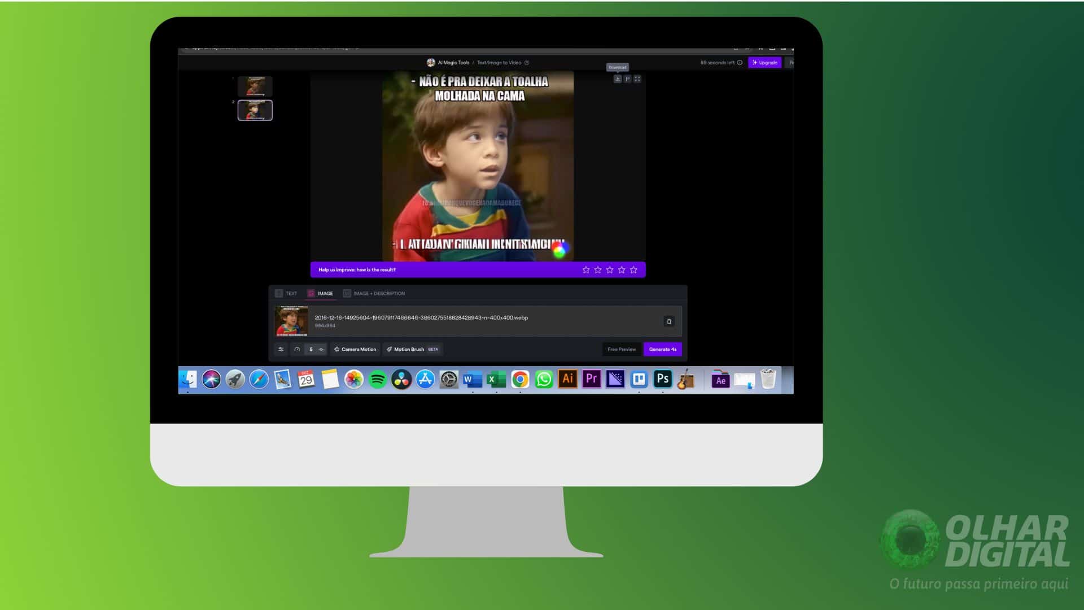Screen dimensions: 1084x610
Task: Click the Download icon above the video
Action: pyautogui.click(x=618, y=79)
